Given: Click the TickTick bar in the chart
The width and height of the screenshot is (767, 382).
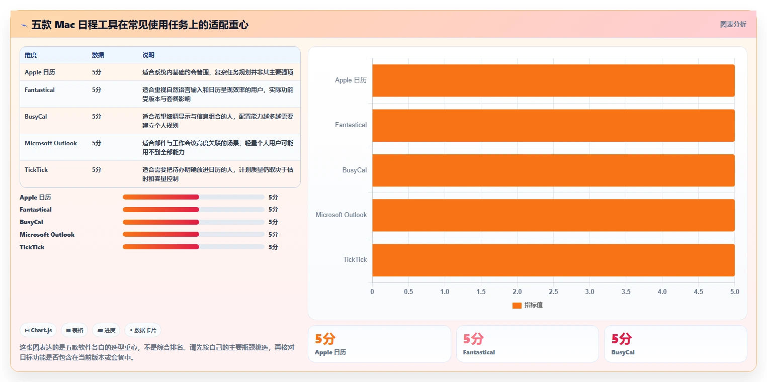Looking at the screenshot, I should click(x=553, y=260).
